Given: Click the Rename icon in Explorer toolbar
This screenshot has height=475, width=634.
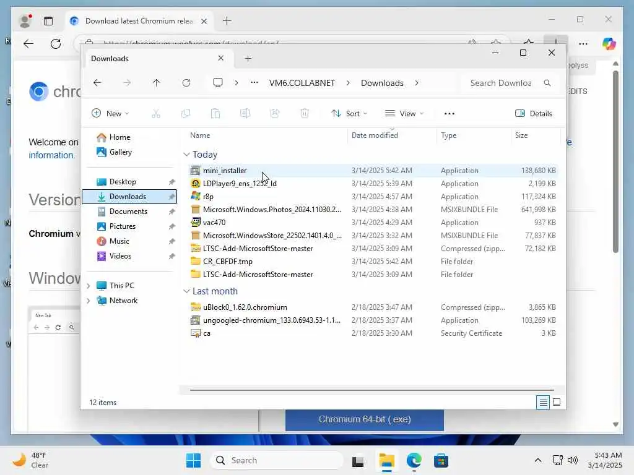Looking at the screenshot, I should [245, 114].
